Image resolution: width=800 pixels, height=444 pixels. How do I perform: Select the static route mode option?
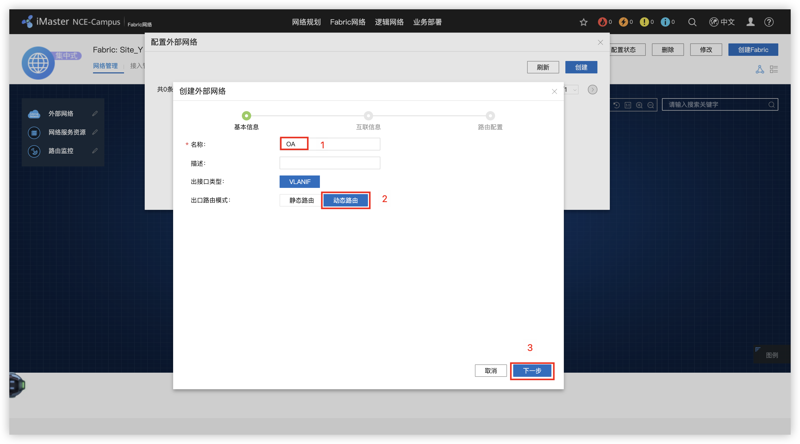301,200
